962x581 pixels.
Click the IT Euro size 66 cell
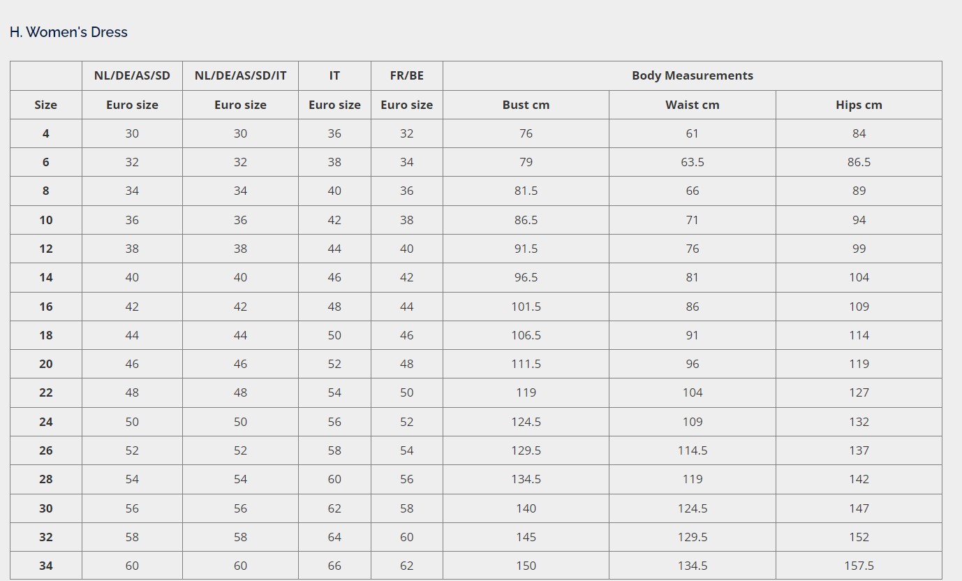point(334,566)
